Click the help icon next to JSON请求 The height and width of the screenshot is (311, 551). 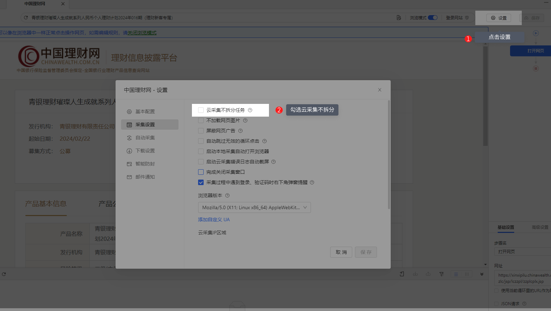coord(525,304)
